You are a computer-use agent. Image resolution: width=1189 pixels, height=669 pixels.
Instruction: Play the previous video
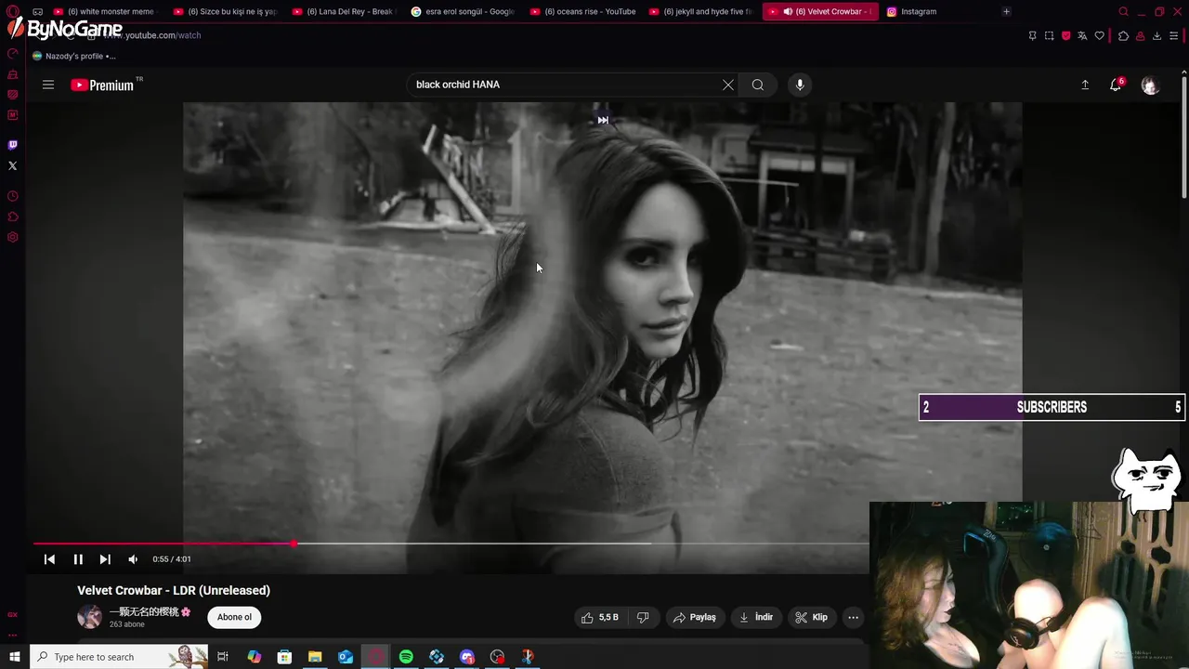point(49,559)
